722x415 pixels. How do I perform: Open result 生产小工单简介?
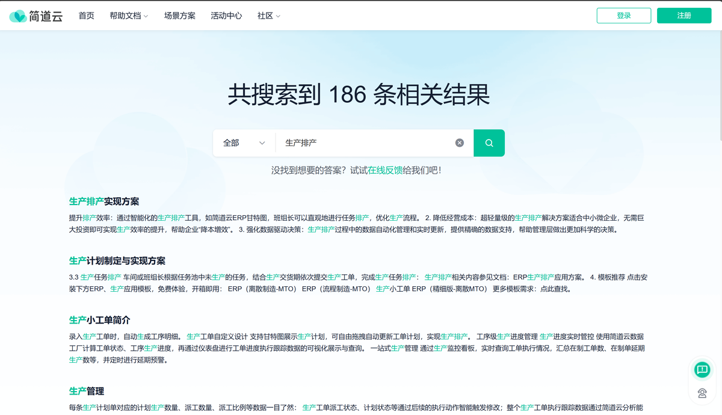click(100, 320)
